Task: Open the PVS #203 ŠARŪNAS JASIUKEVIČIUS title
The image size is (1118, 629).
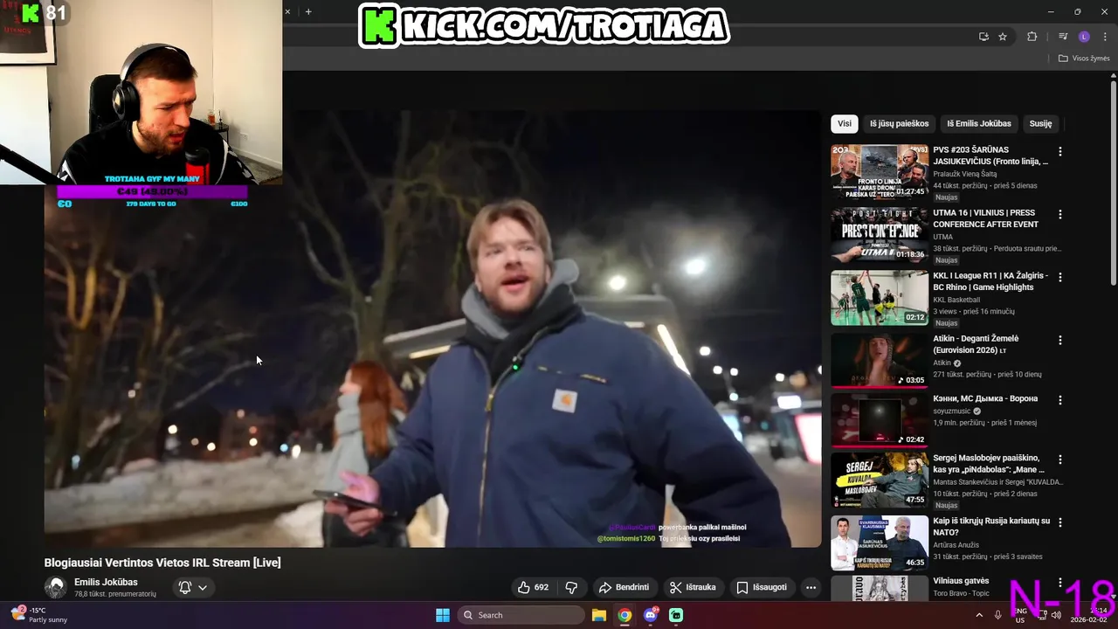Action: [x=990, y=156]
